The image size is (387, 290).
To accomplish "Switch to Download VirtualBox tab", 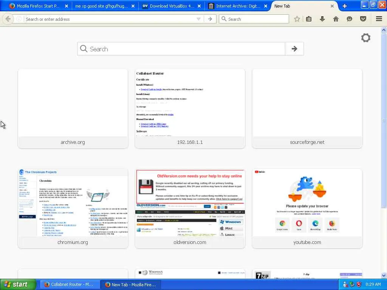I will [172, 6].
